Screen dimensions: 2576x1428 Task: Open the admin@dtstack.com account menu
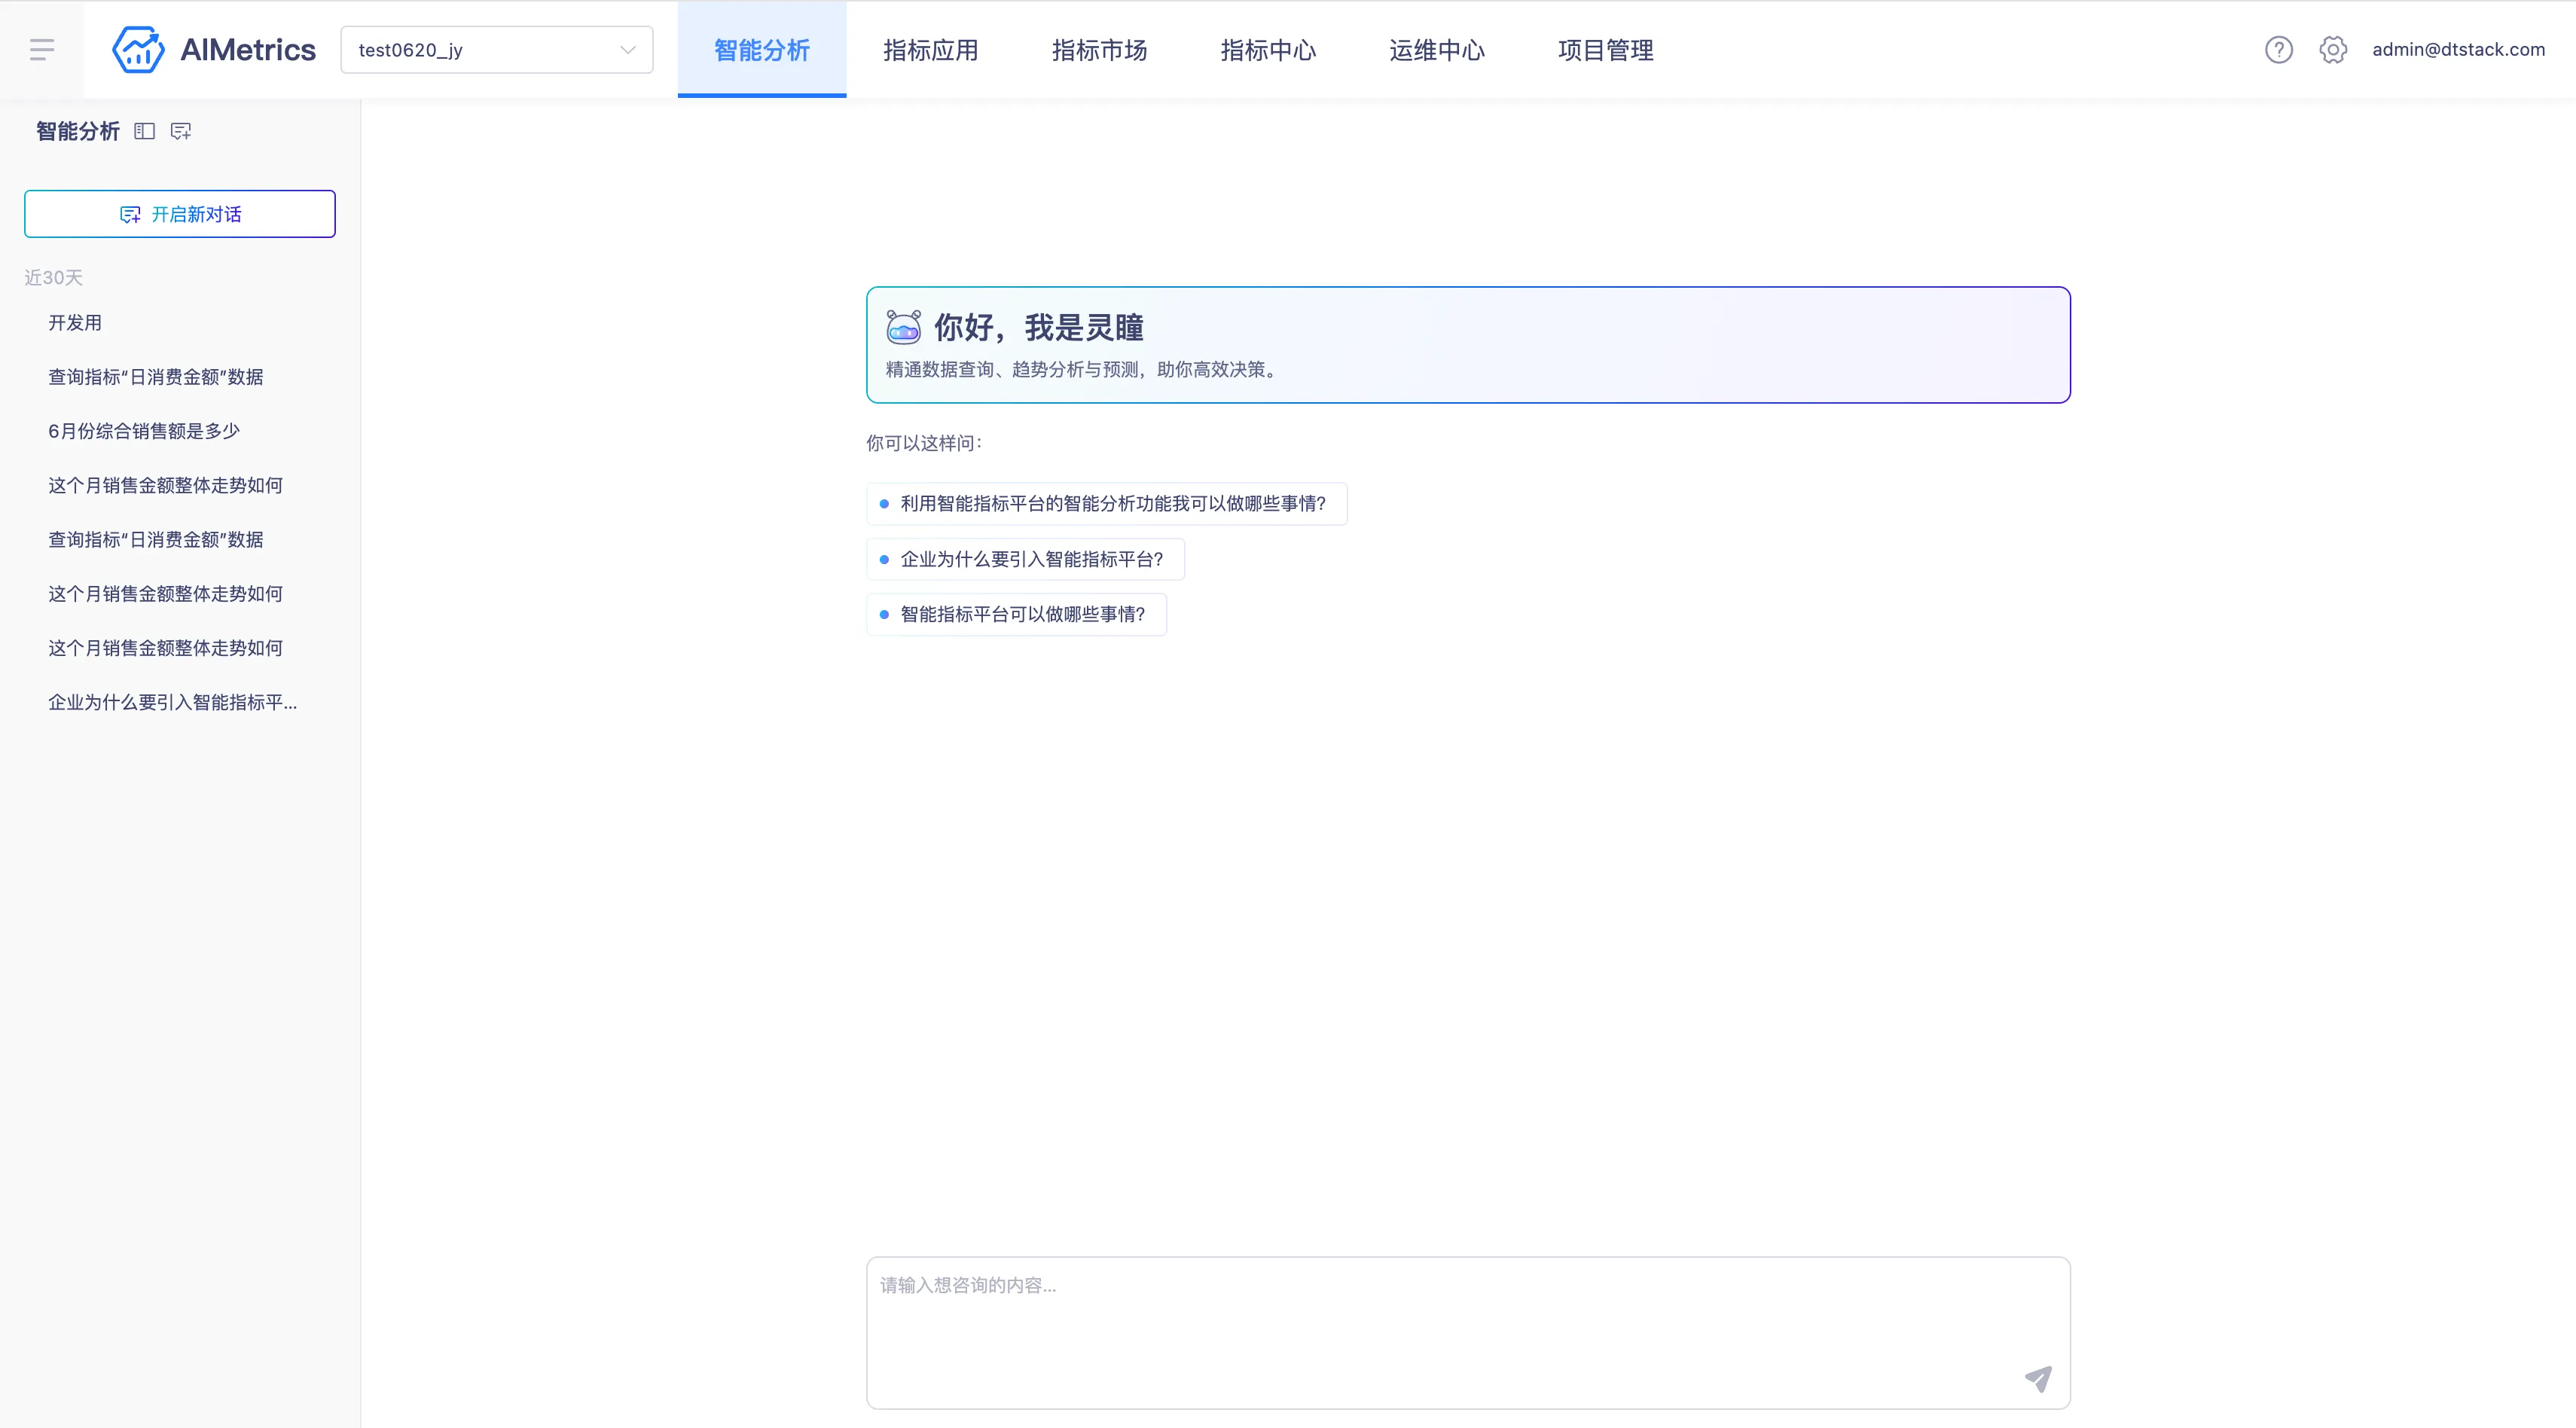tap(2458, 49)
